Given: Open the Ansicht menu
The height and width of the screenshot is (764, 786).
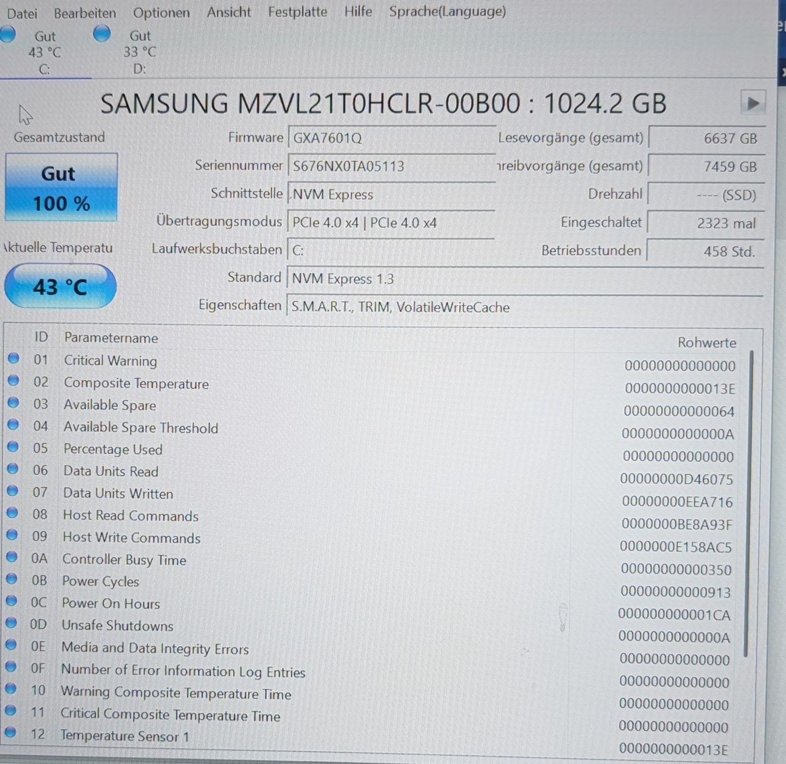Looking at the screenshot, I should point(229,12).
